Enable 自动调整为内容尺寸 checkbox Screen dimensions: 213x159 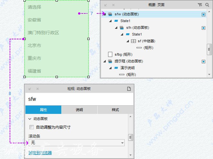coord(31,127)
